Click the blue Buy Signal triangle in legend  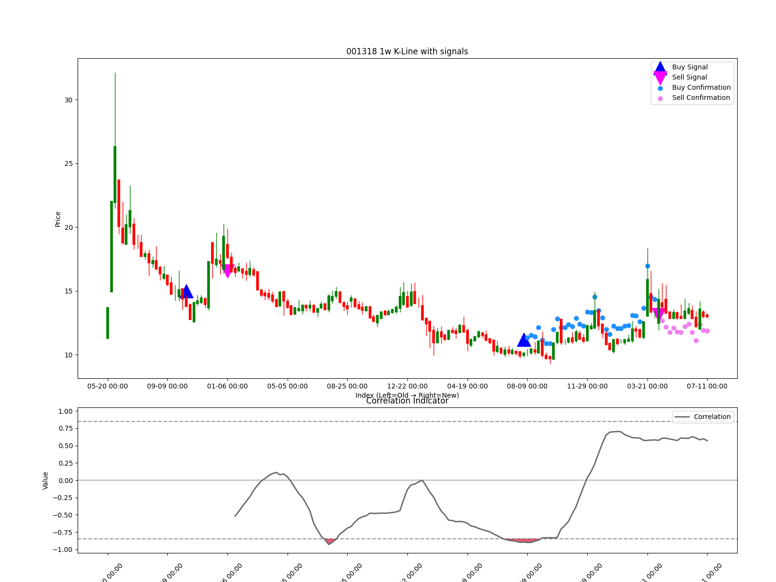pos(660,67)
